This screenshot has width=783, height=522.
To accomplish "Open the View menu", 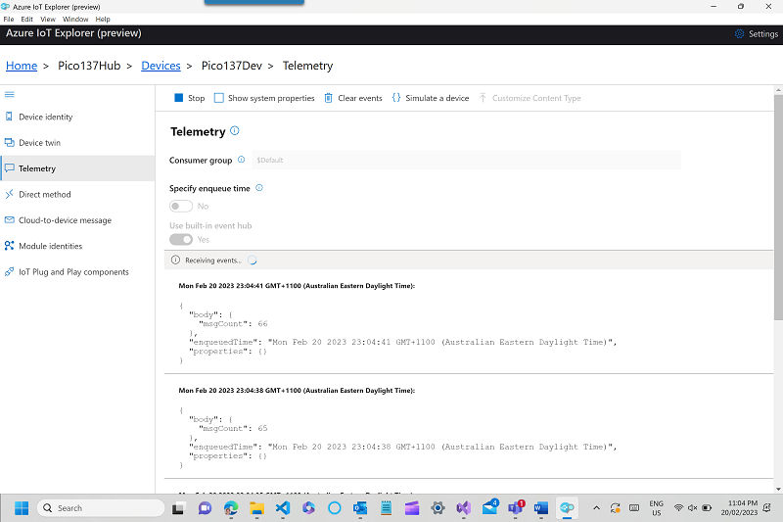I will pos(48,19).
